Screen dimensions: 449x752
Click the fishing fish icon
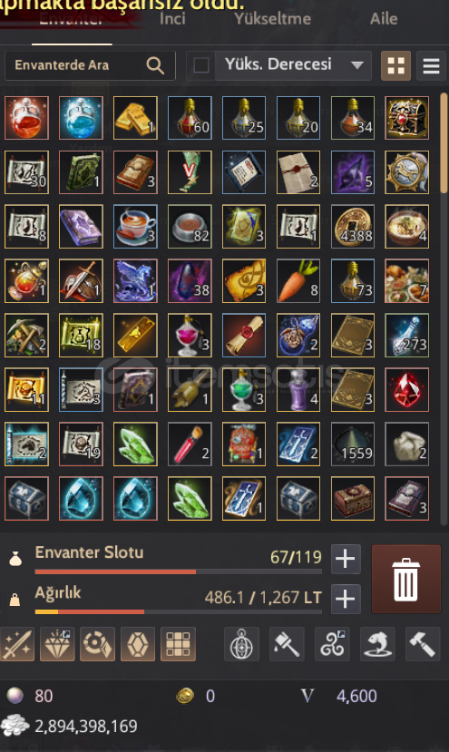pyautogui.click(x=377, y=644)
